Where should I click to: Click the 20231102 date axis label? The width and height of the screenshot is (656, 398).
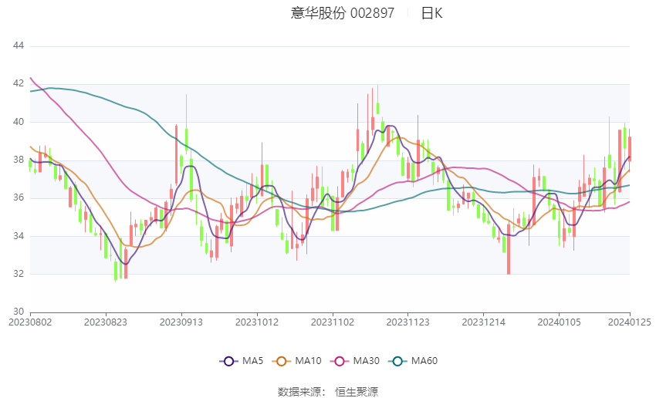pos(333,322)
